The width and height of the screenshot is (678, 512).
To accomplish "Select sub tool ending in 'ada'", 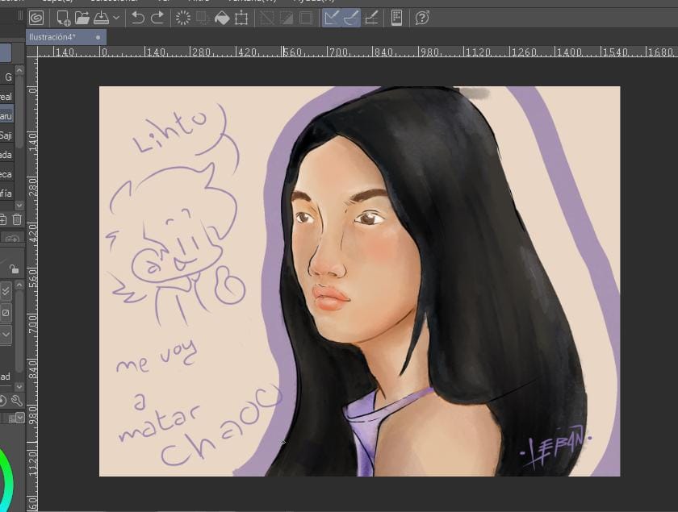I will tap(6, 155).
